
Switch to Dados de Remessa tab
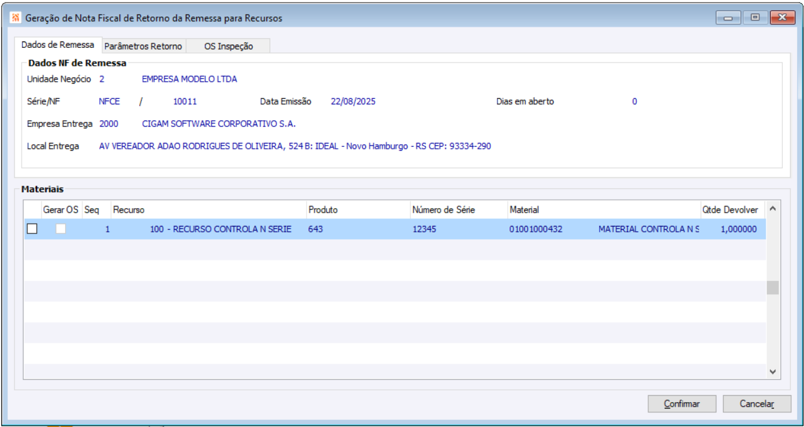pos(57,45)
